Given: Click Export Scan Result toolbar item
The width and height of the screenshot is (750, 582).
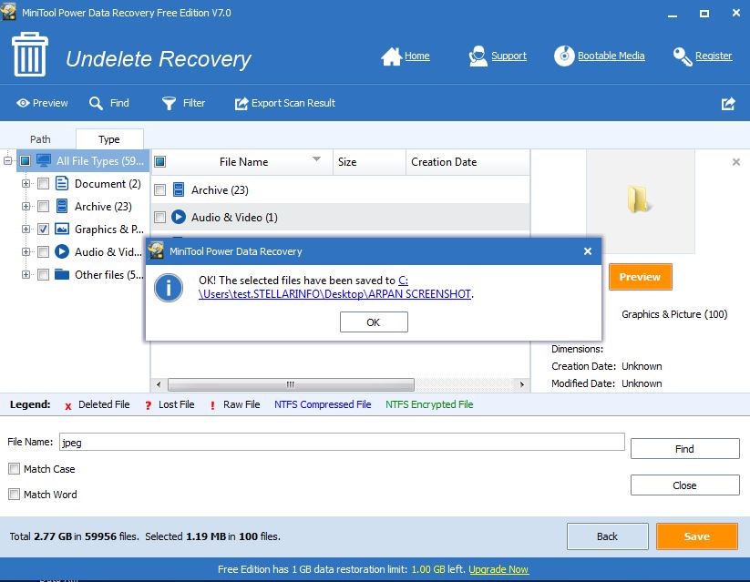Looking at the screenshot, I should point(285,103).
